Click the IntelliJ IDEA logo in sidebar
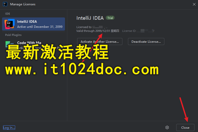The width and height of the screenshot is (198, 132). tap(9, 24)
